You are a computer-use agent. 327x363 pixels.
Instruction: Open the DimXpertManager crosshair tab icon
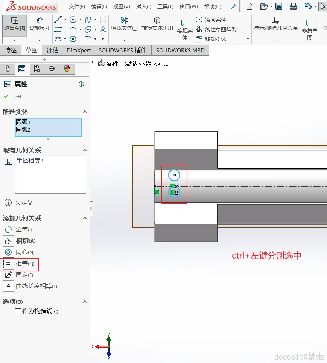(x=52, y=69)
